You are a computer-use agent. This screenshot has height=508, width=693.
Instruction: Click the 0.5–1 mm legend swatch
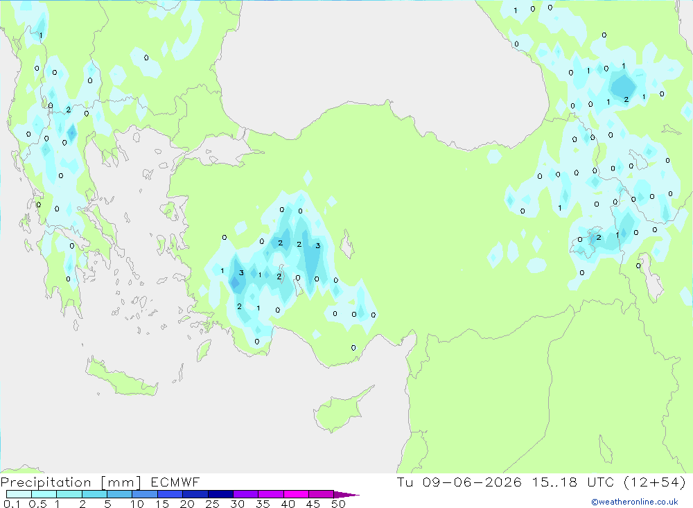coord(44,494)
